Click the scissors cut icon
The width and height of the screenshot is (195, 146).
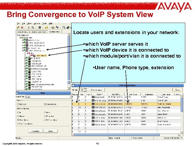tap(29, 27)
